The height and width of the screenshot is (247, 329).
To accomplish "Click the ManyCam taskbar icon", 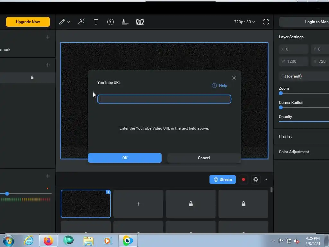I will tap(128, 241).
